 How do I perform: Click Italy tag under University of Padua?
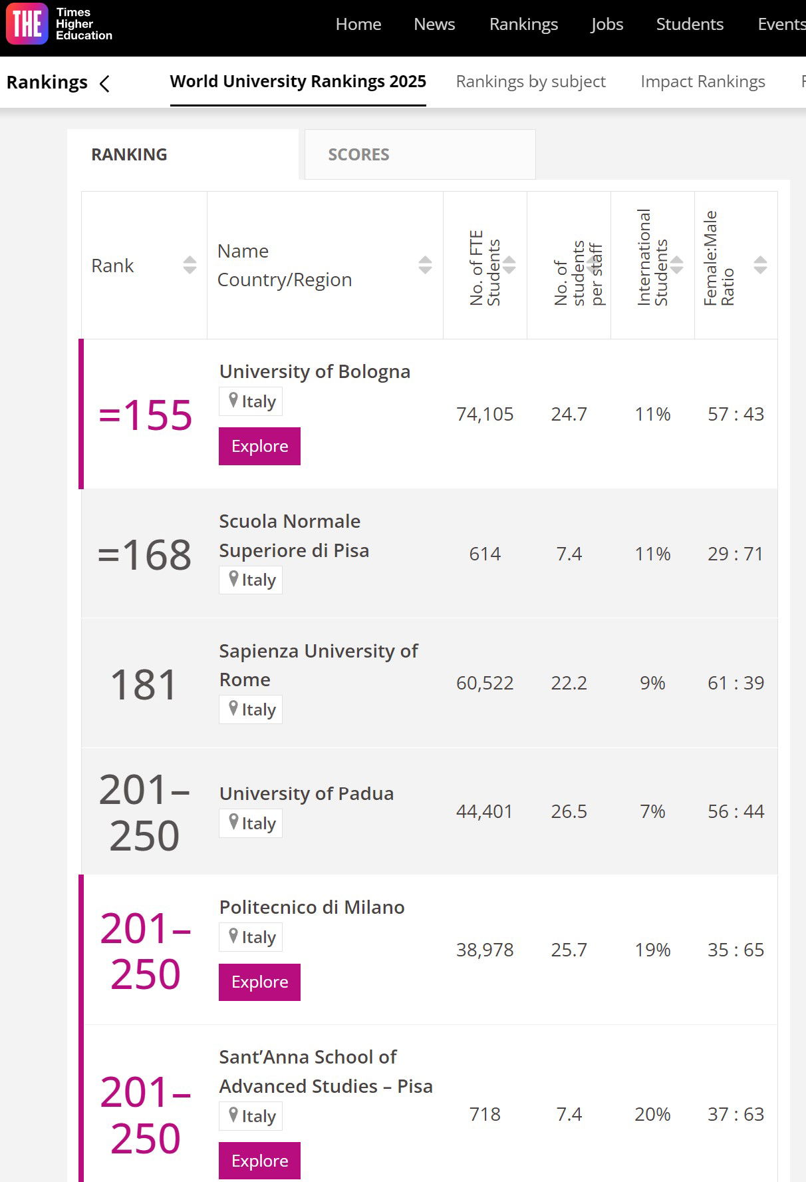click(251, 823)
